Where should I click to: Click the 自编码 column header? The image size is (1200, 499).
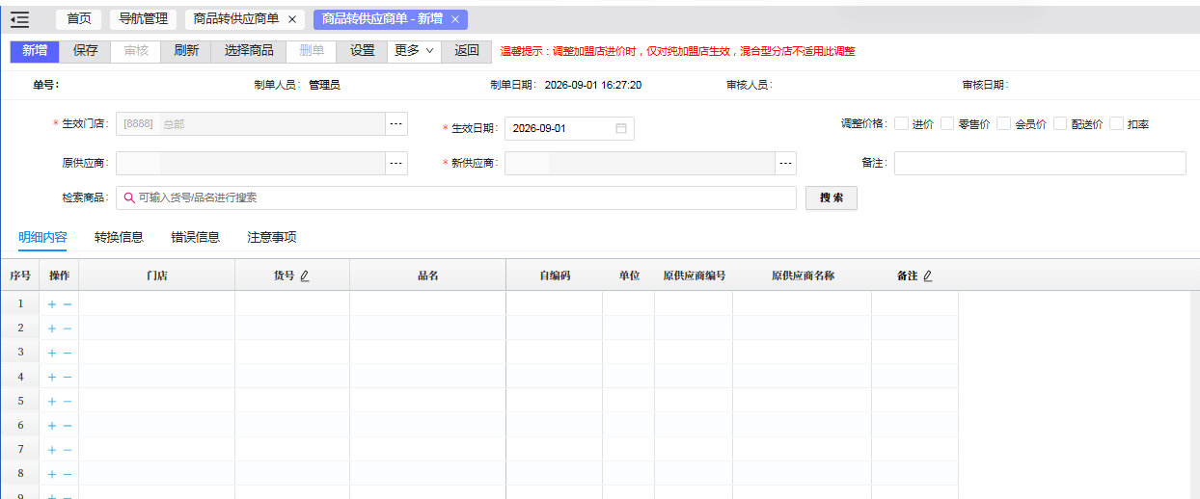coord(555,276)
